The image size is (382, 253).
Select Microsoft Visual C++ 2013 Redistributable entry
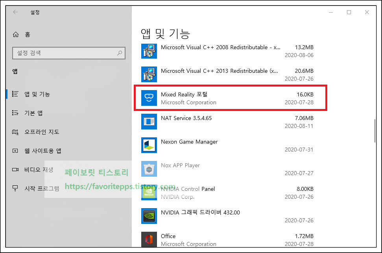219,71
